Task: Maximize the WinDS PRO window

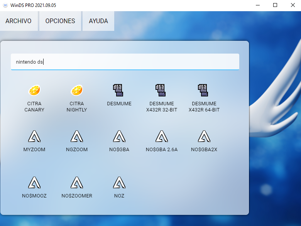Action: coord(275,5)
